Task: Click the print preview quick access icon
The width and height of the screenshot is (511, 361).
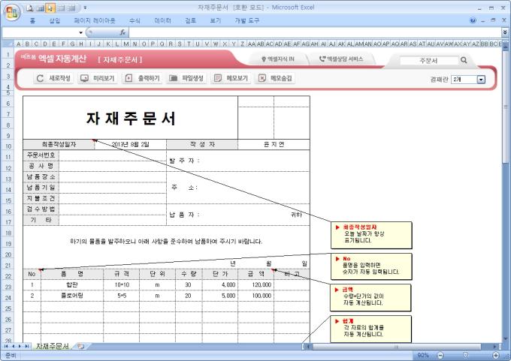Action: 30,8
